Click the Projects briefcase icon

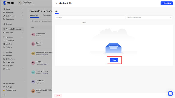[x=4, y=47]
